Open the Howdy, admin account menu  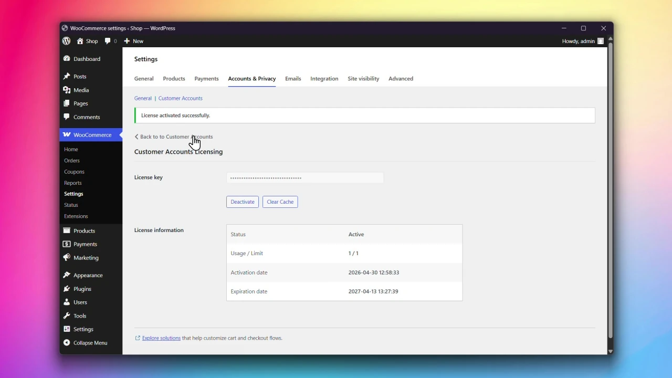[583, 41]
